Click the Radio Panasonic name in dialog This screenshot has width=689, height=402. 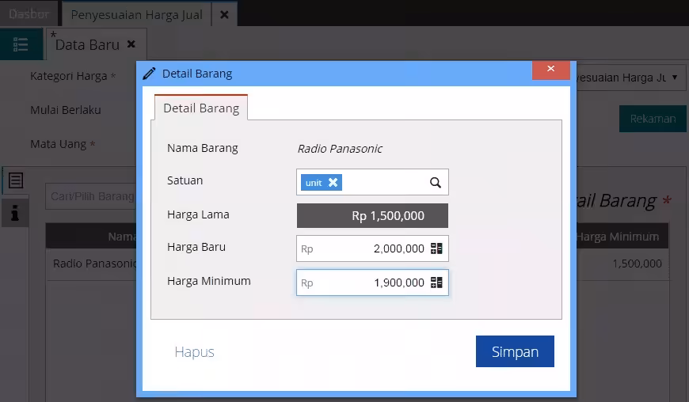coord(340,149)
